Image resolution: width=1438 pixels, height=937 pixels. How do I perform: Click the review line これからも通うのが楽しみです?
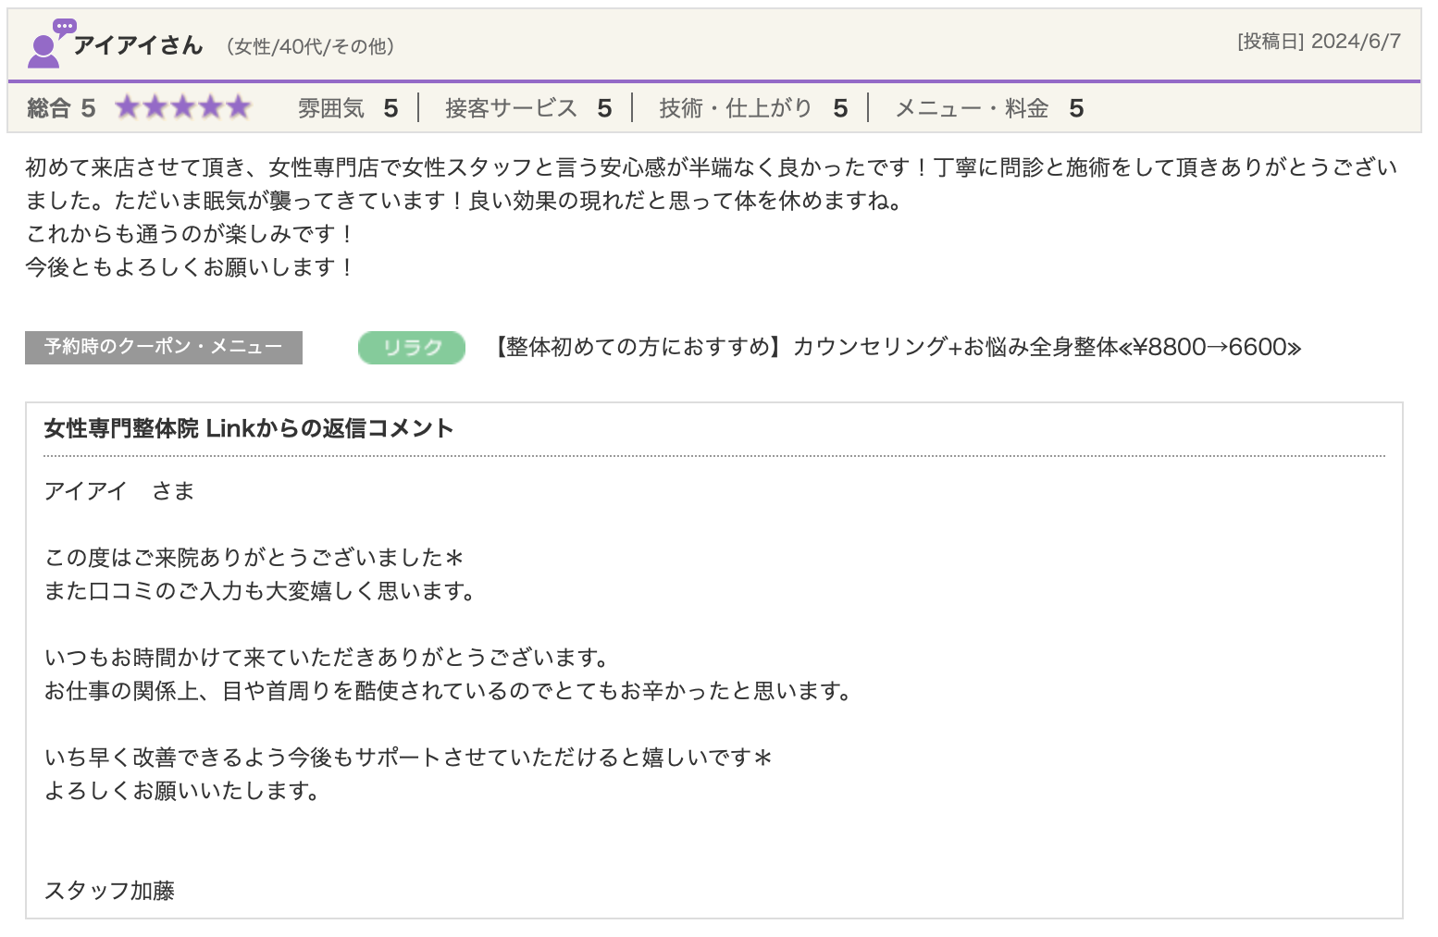click(189, 234)
